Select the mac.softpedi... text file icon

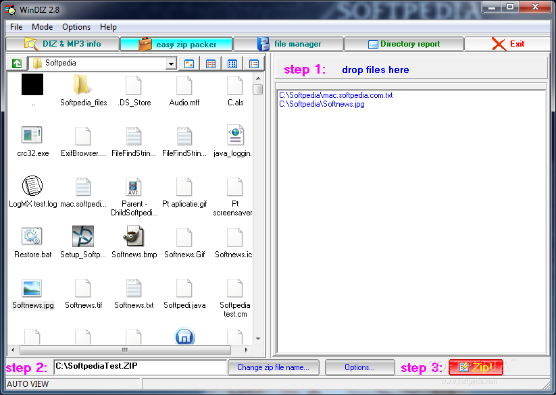click(82, 186)
